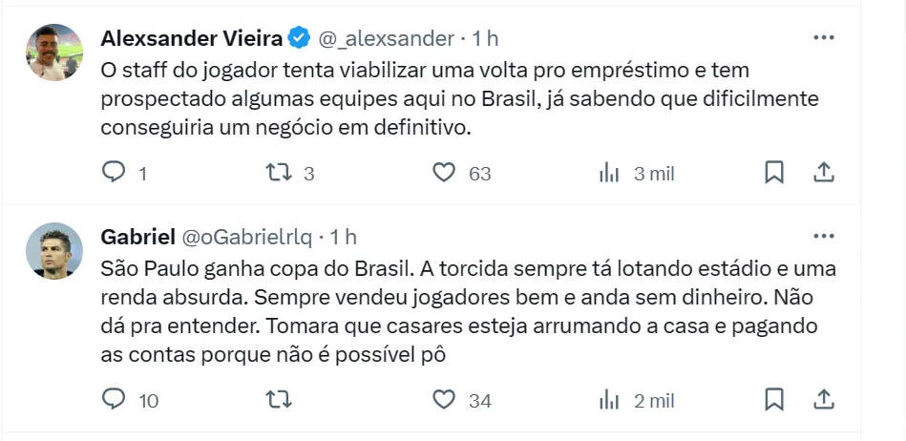Open more options for Gabriel's tweet
The width and height of the screenshot is (906, 441).
(823, 236)
